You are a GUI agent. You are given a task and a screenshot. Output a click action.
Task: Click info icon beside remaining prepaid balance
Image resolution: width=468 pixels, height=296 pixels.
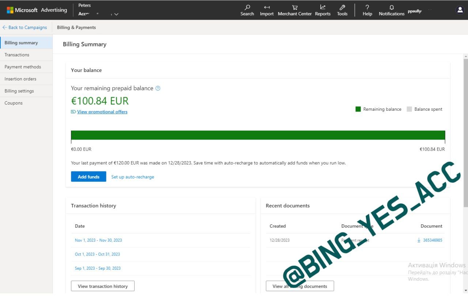158,88
